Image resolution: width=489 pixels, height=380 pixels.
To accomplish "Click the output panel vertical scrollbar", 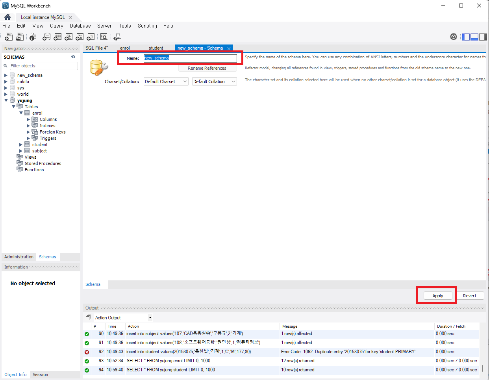I will (x=483, y=369).
